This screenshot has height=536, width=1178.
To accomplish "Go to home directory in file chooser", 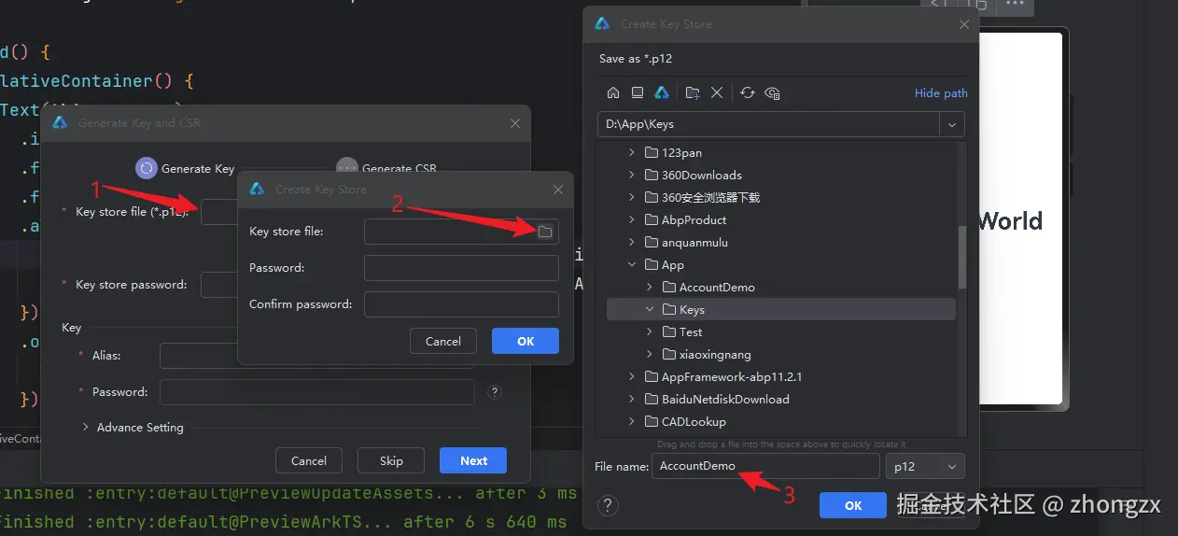I will 613,93.
